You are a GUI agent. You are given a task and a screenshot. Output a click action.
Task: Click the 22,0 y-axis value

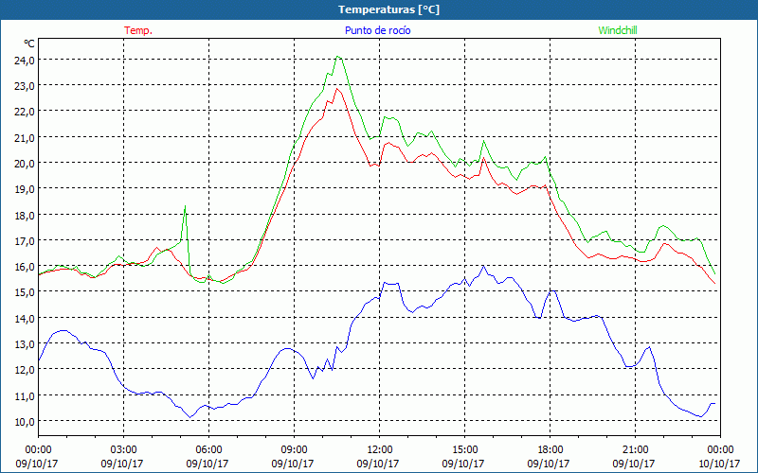25,112
